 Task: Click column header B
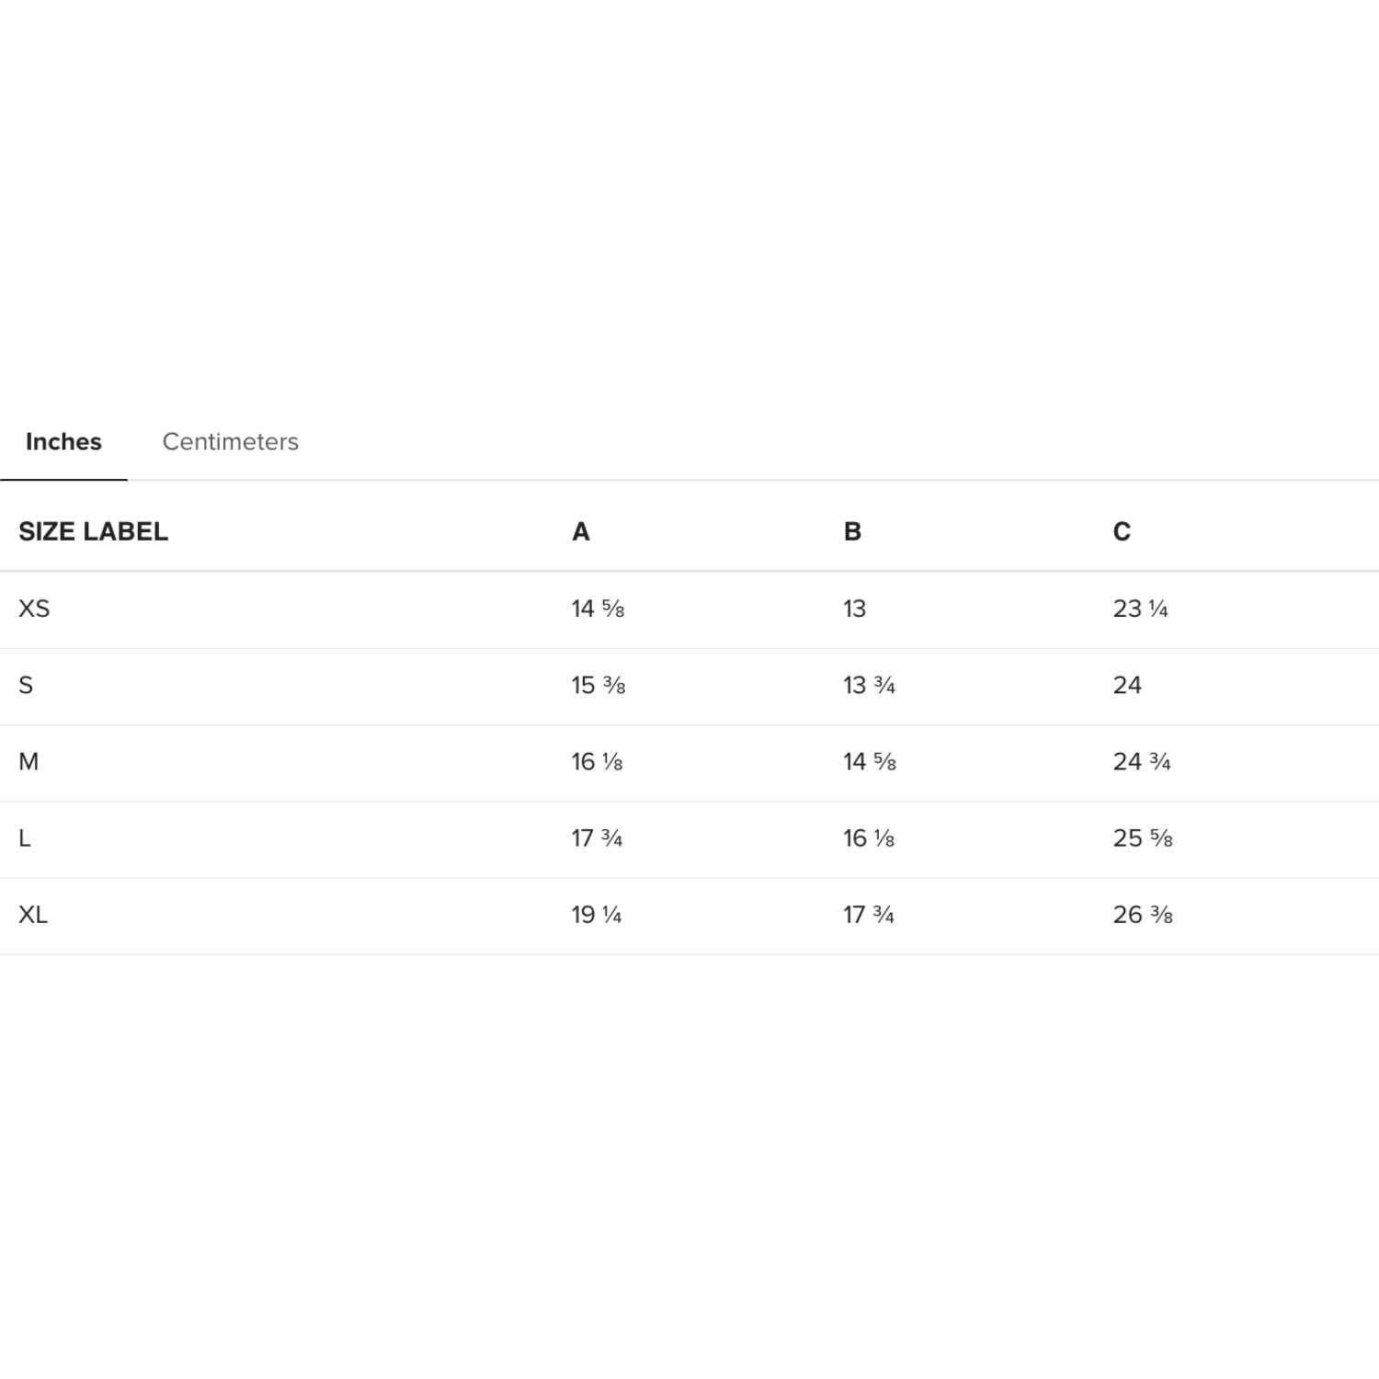852,531
